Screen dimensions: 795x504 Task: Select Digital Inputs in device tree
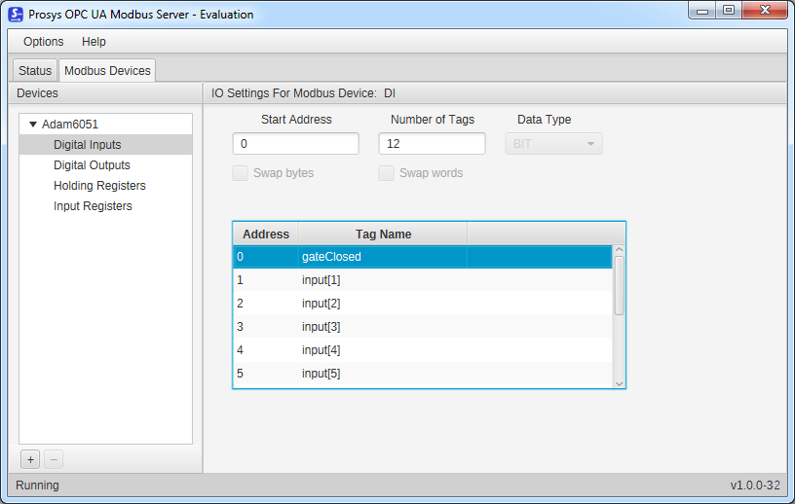pyautogui.click(x=105, y=145)
